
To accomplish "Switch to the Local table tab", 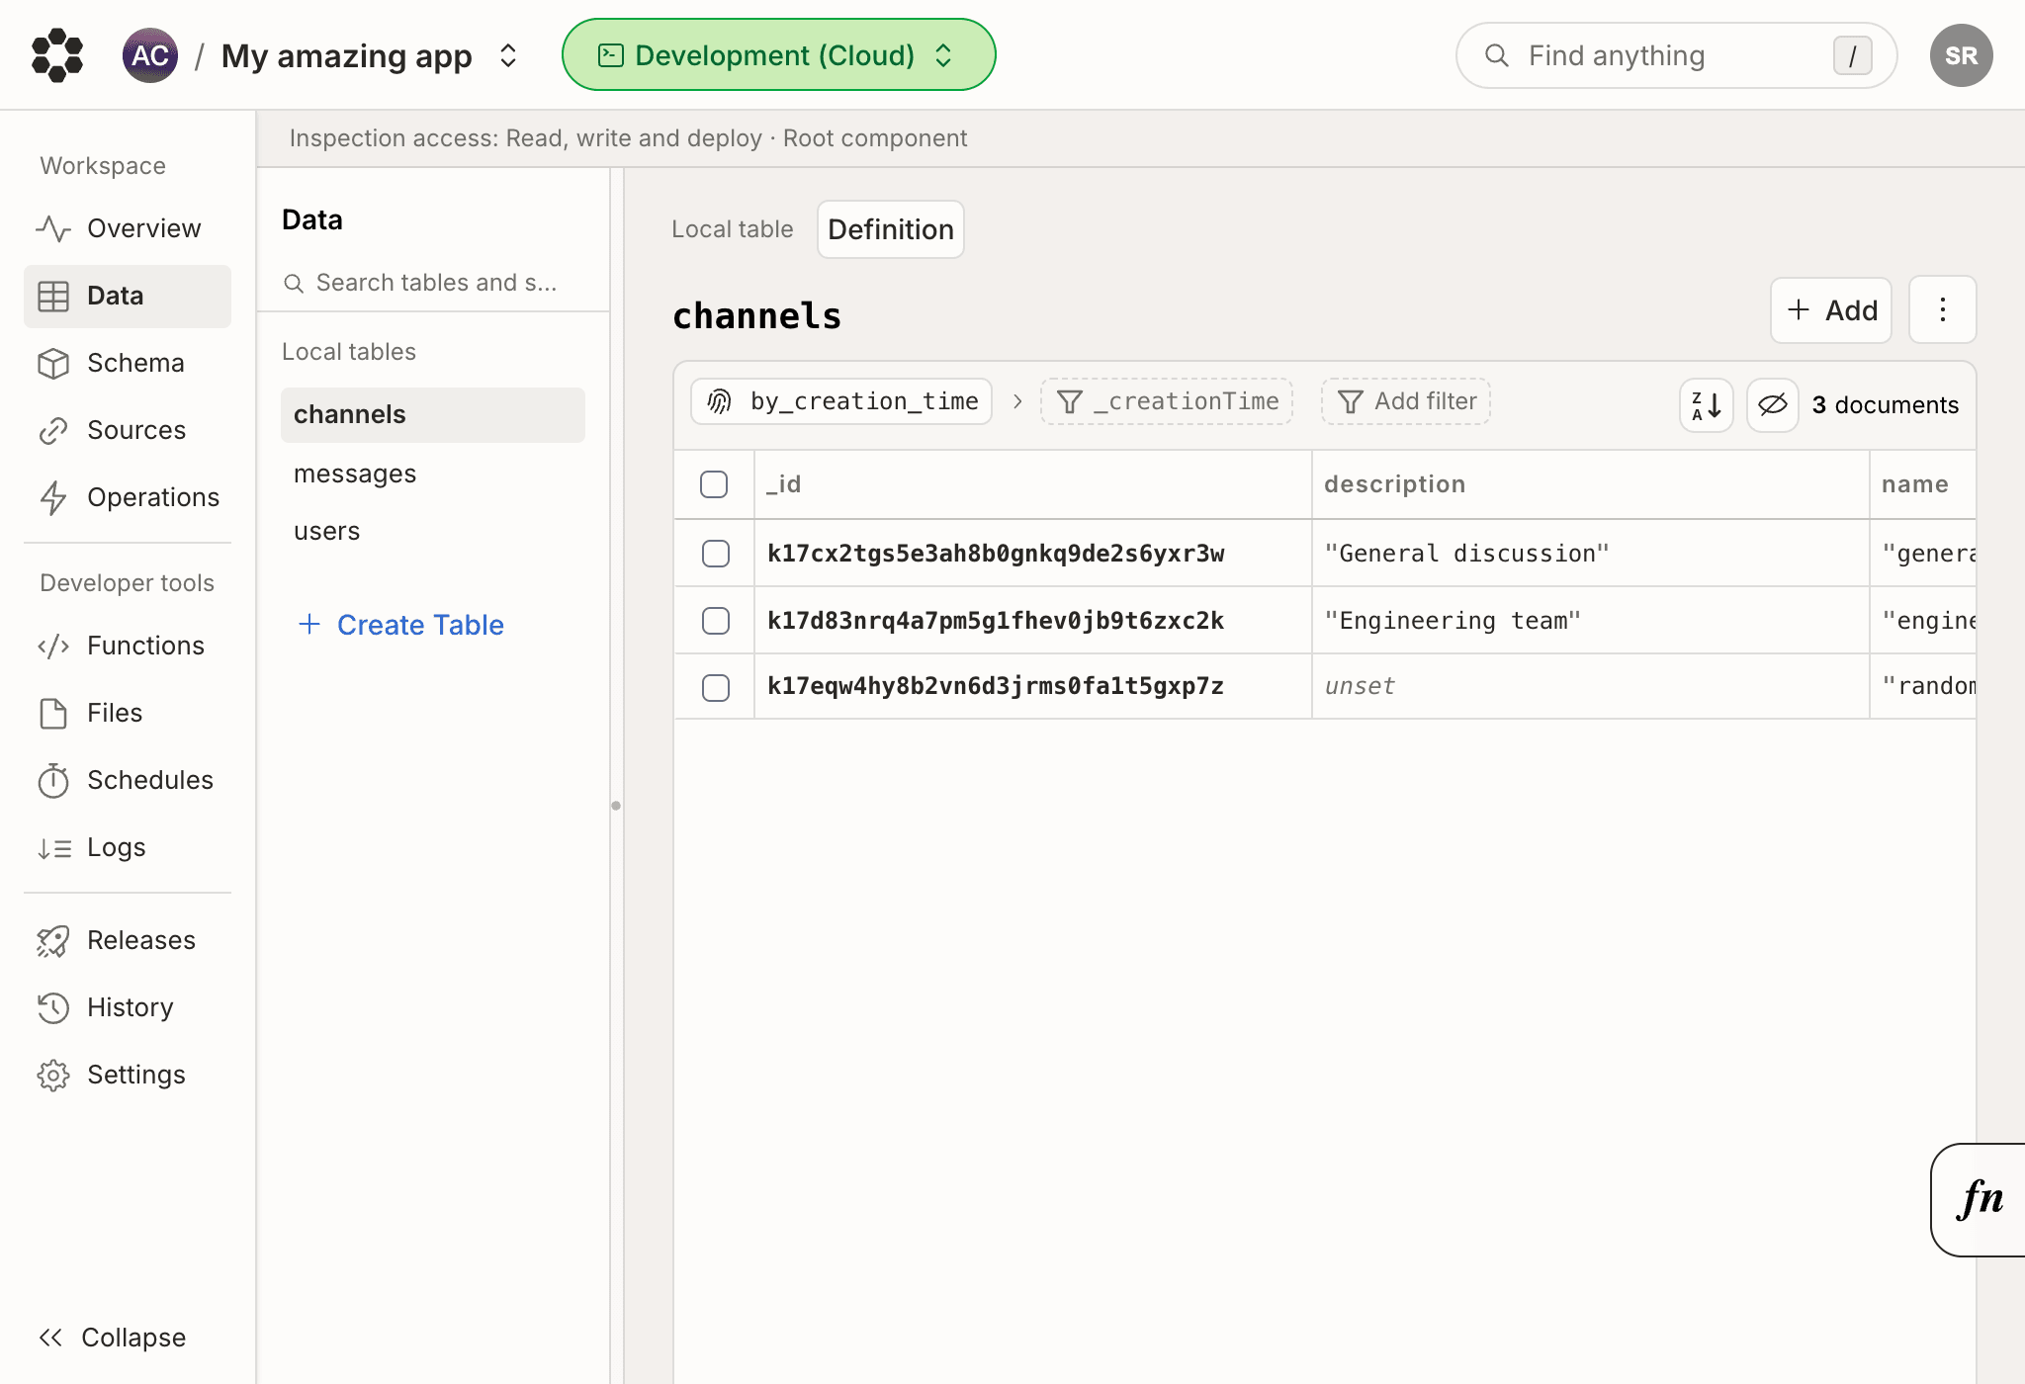I will (x=733, y=229).
